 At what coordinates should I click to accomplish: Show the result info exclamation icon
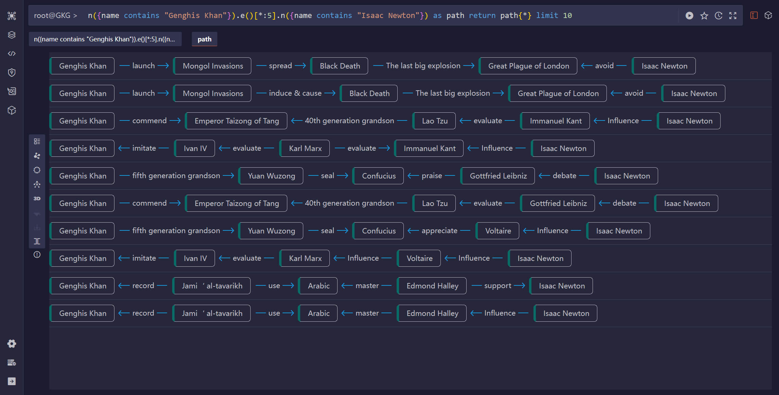pos(37,255)
